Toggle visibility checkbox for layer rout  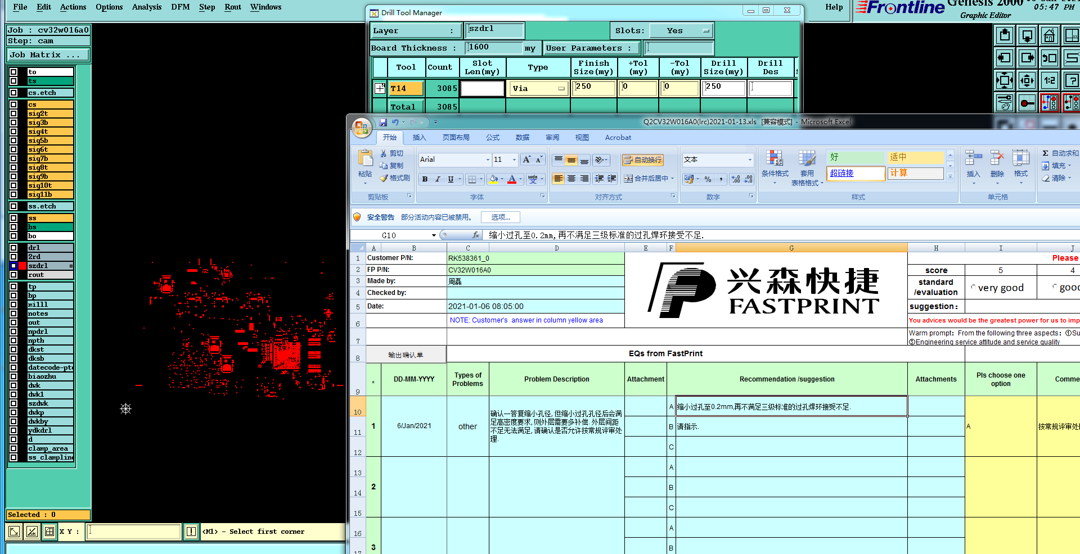(x=13, y=275)
